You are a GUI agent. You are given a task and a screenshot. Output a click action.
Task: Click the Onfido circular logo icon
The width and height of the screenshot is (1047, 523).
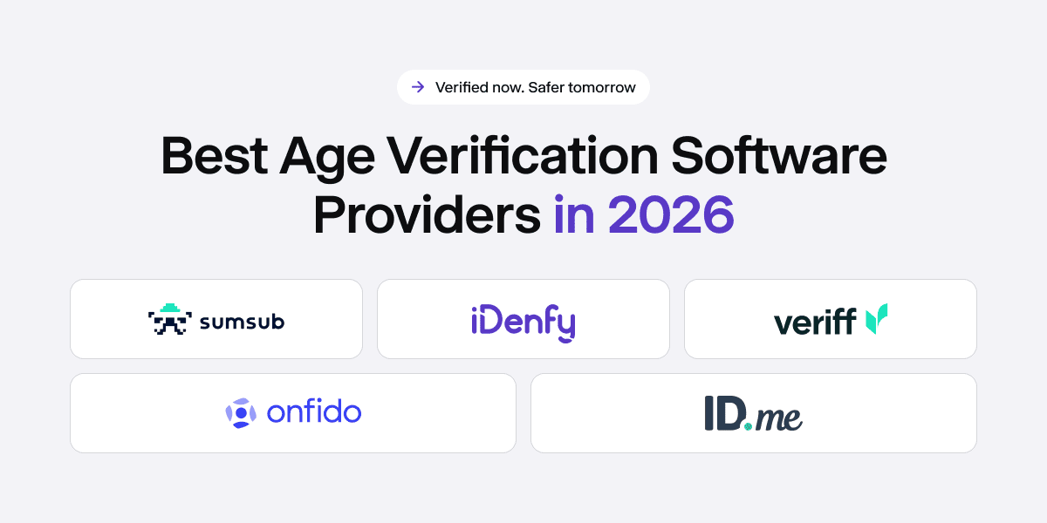point(241,413)
